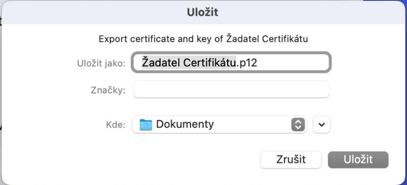This screenshot has height=185, width=407.
Task: Click the Export certificate and key description text
Action: coord(203,39)
